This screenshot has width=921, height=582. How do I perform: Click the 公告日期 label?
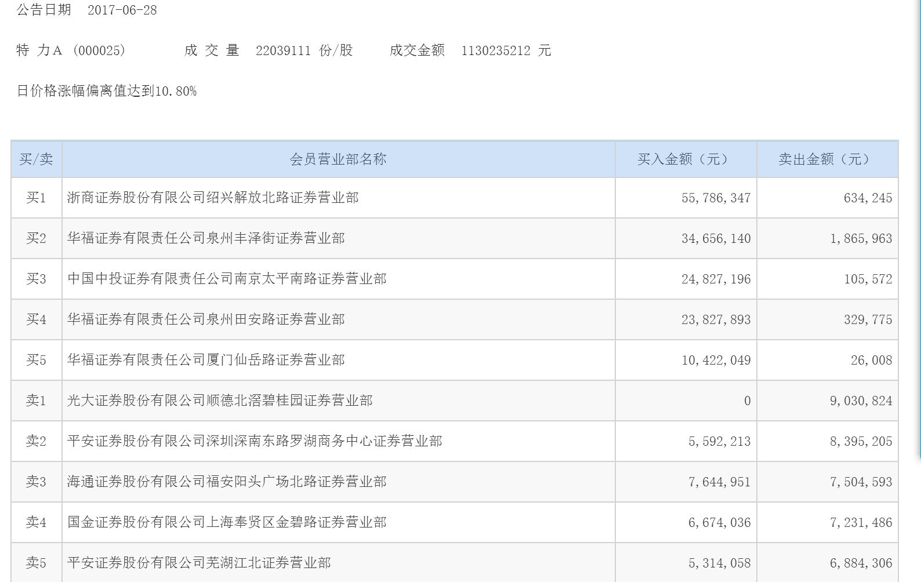[43, 10]
